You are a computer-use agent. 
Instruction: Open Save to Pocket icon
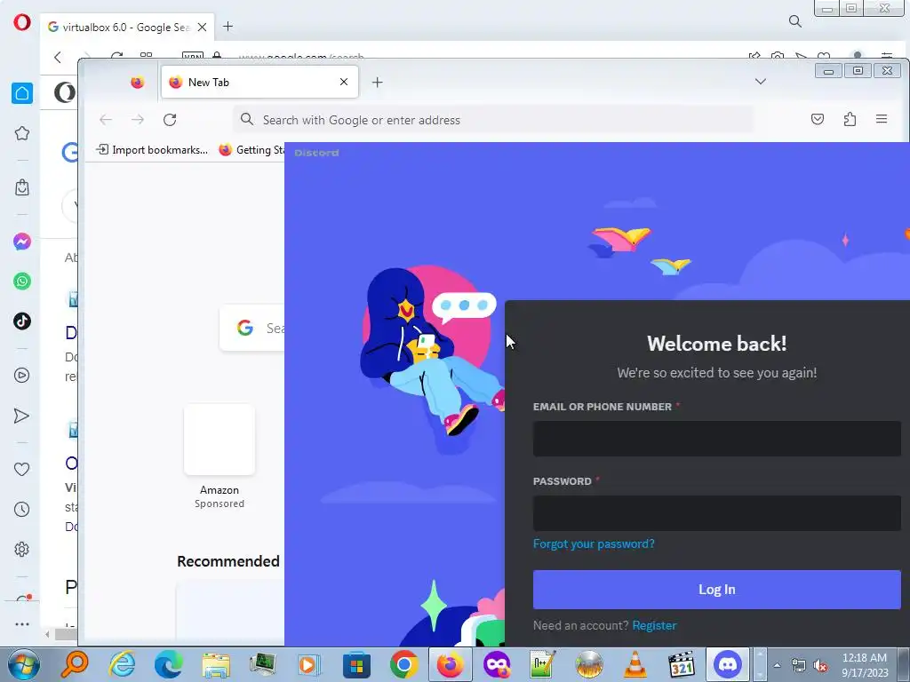click(x=818, y=120)
